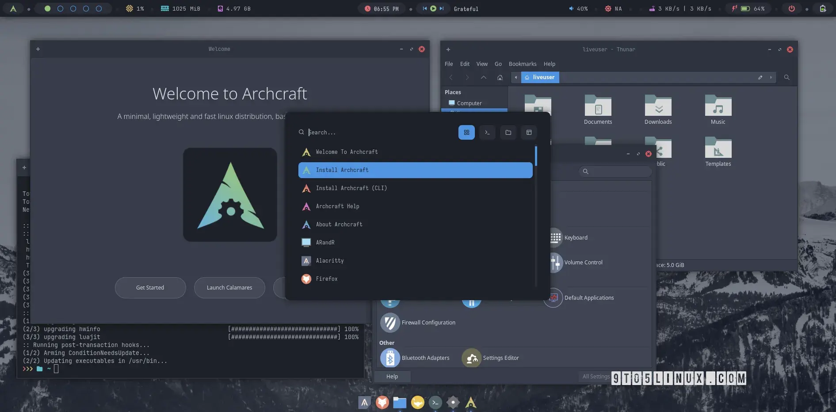Click the search box in the Settings window
The width and height of the screenshot is (836, 412).
coord(615,172)
